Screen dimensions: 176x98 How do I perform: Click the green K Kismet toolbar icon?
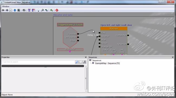point(51,10)
